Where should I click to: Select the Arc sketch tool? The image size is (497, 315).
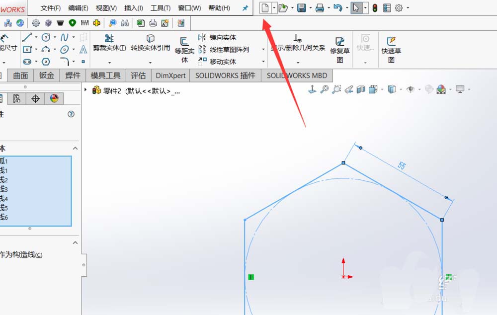click(46, 50)
